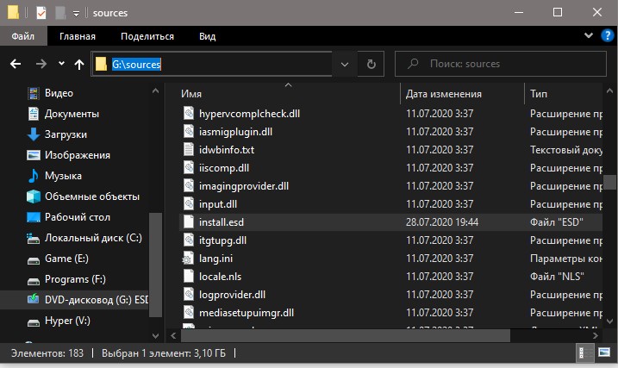The height and width of the screenshot is (368, 618).
Task: Open Help with the blue question mark icon
Action: point(608,36)
